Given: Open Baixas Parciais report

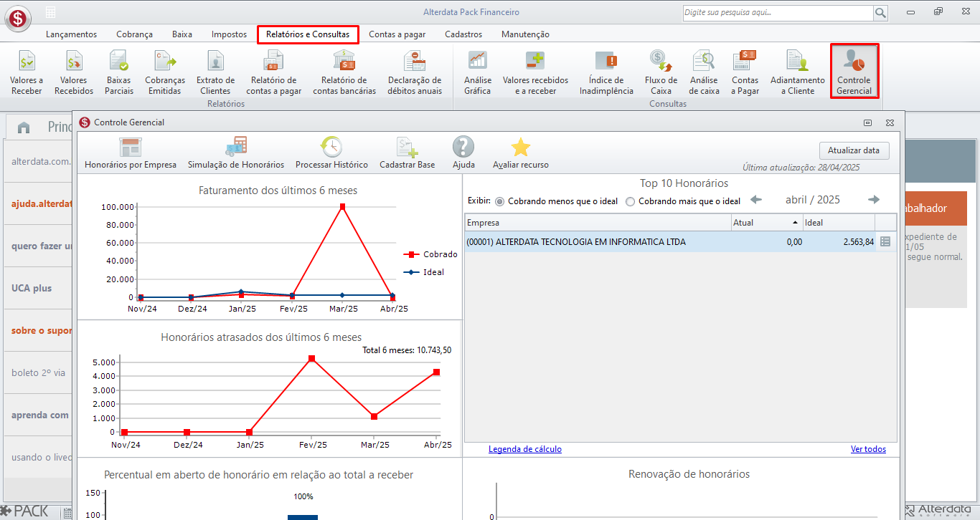Looking at the screenshot, I should tap(119, 72).
